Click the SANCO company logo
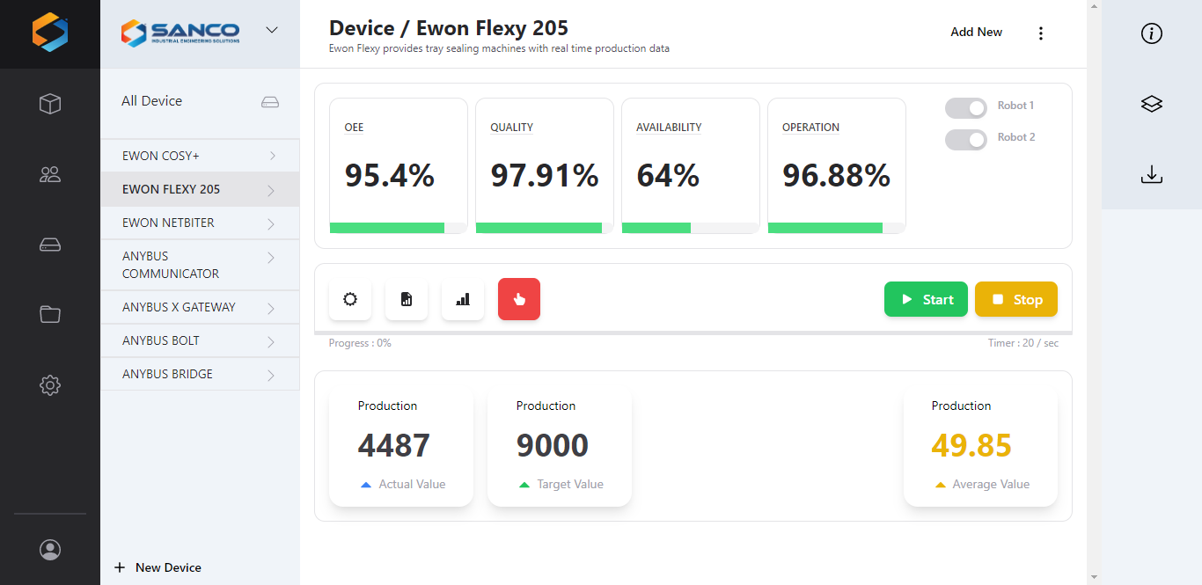 180,33
